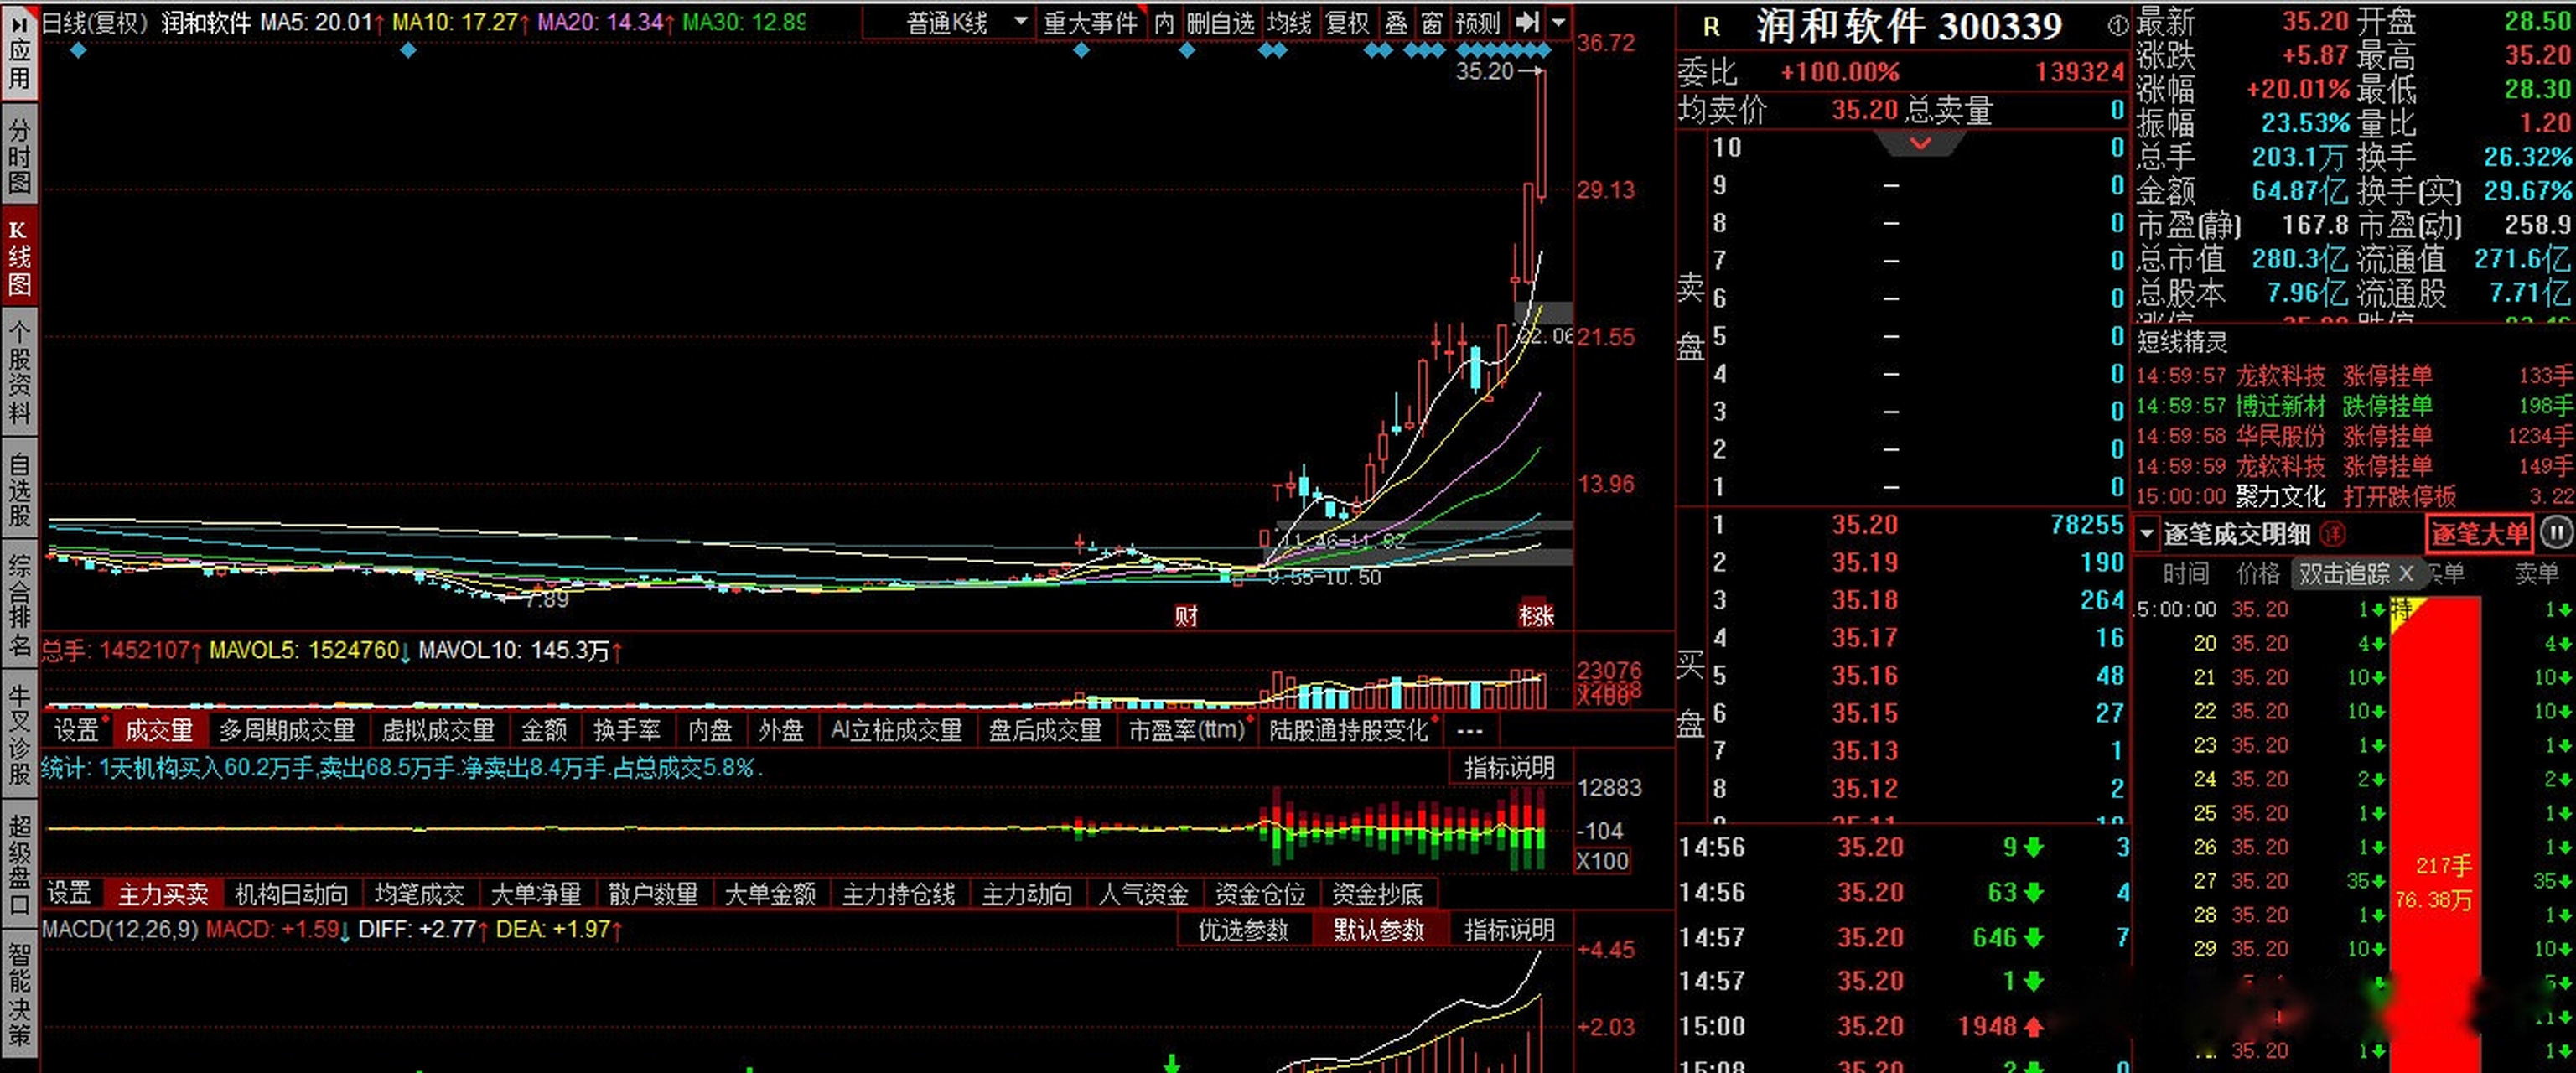The image size is (2576, 1073).
Task: Click the circled 详 detail icon
Action: pos(2332,533)
